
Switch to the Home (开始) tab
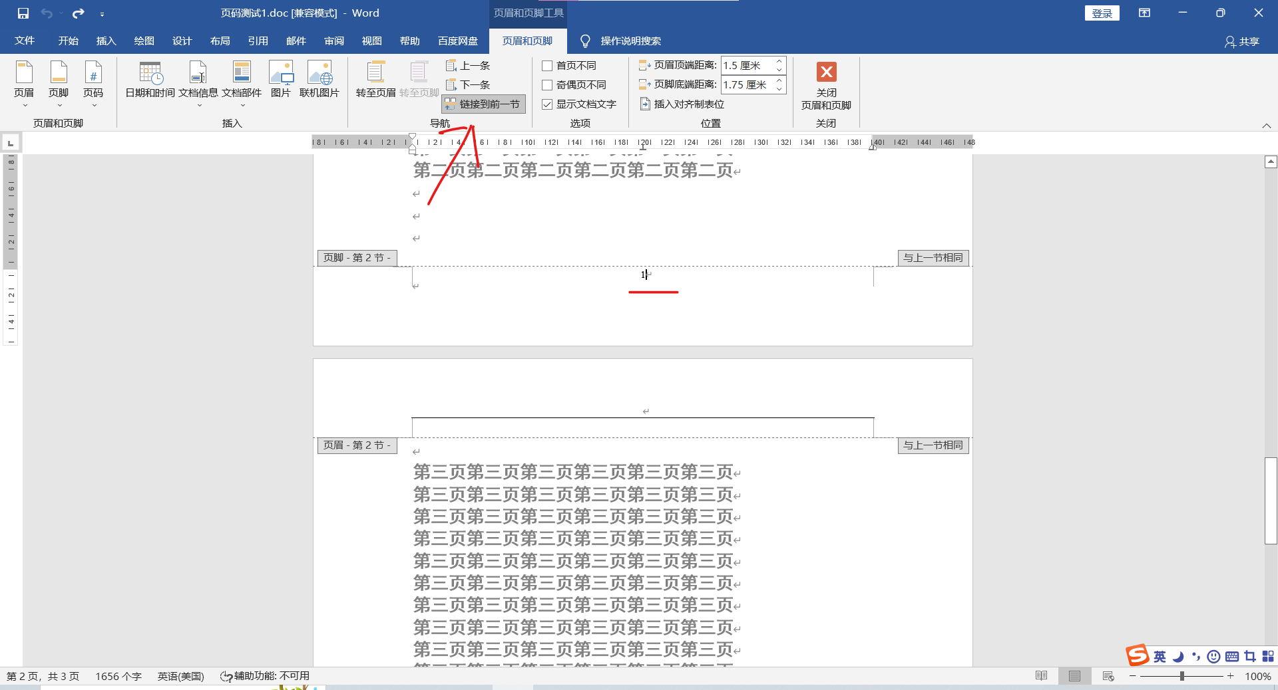click(69, 41)
